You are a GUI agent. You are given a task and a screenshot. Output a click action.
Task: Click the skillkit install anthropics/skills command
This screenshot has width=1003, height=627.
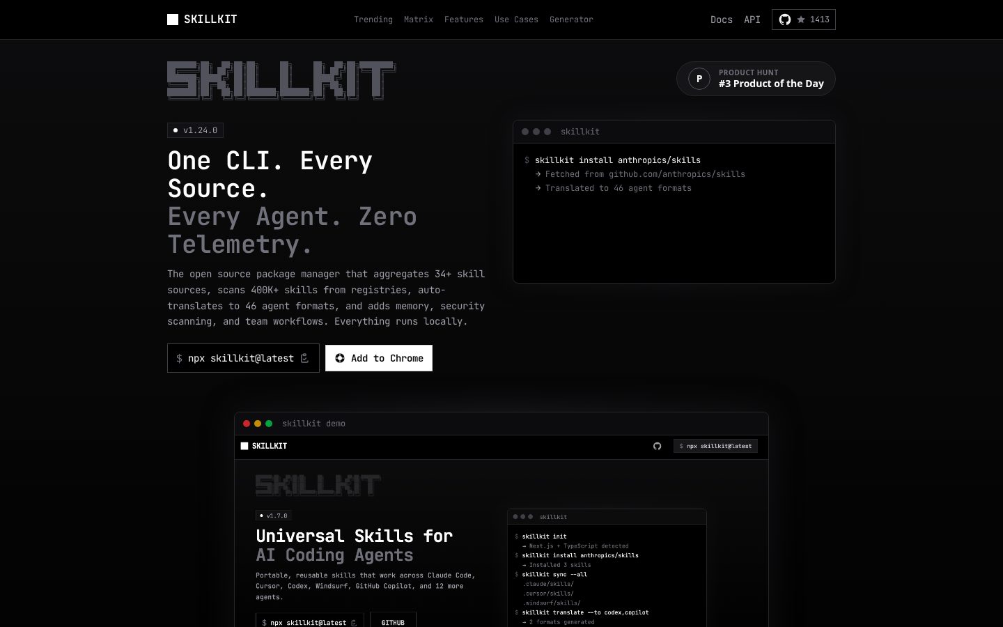618,160
